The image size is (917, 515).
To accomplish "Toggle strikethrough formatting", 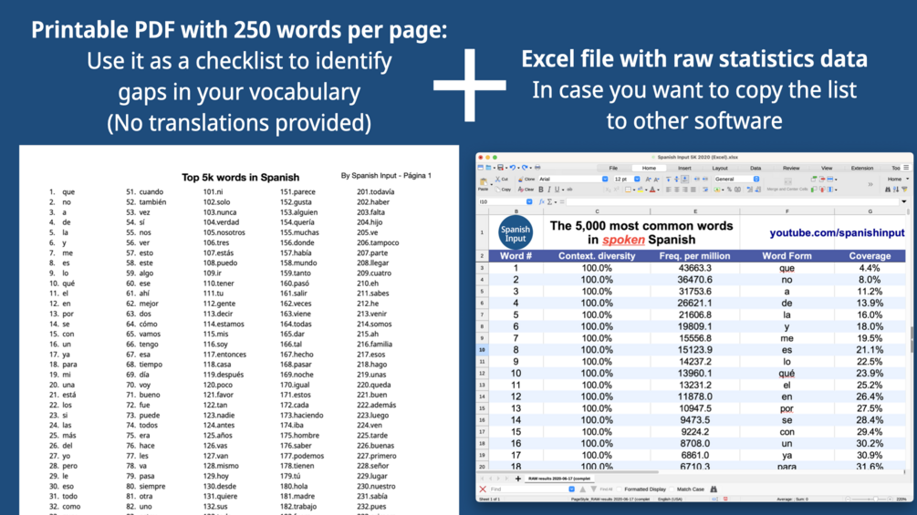I will [x=569, y=190].
